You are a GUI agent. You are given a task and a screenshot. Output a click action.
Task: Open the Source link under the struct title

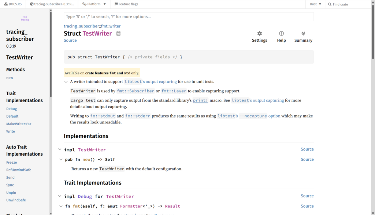[70, 40]
